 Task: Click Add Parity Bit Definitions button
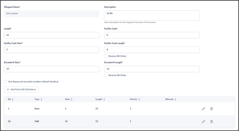tap(21, 89)
